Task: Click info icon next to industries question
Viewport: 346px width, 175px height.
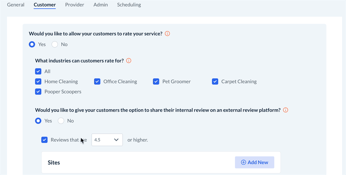Action: [129, 61]
